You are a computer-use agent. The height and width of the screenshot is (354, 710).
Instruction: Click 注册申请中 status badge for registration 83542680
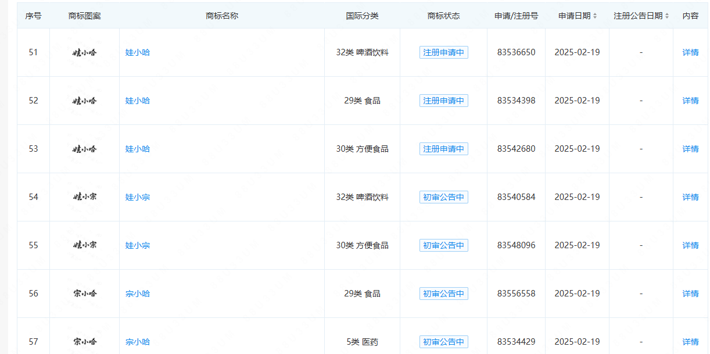pos(443,149)
